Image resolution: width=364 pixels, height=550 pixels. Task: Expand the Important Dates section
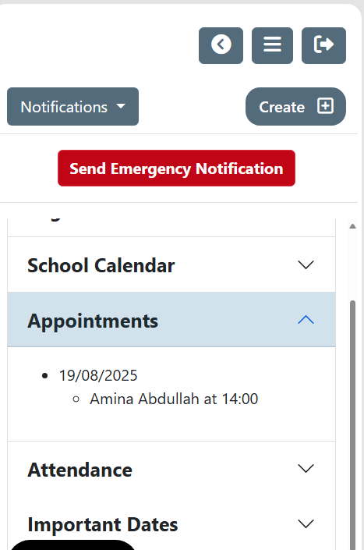[171, 524]
